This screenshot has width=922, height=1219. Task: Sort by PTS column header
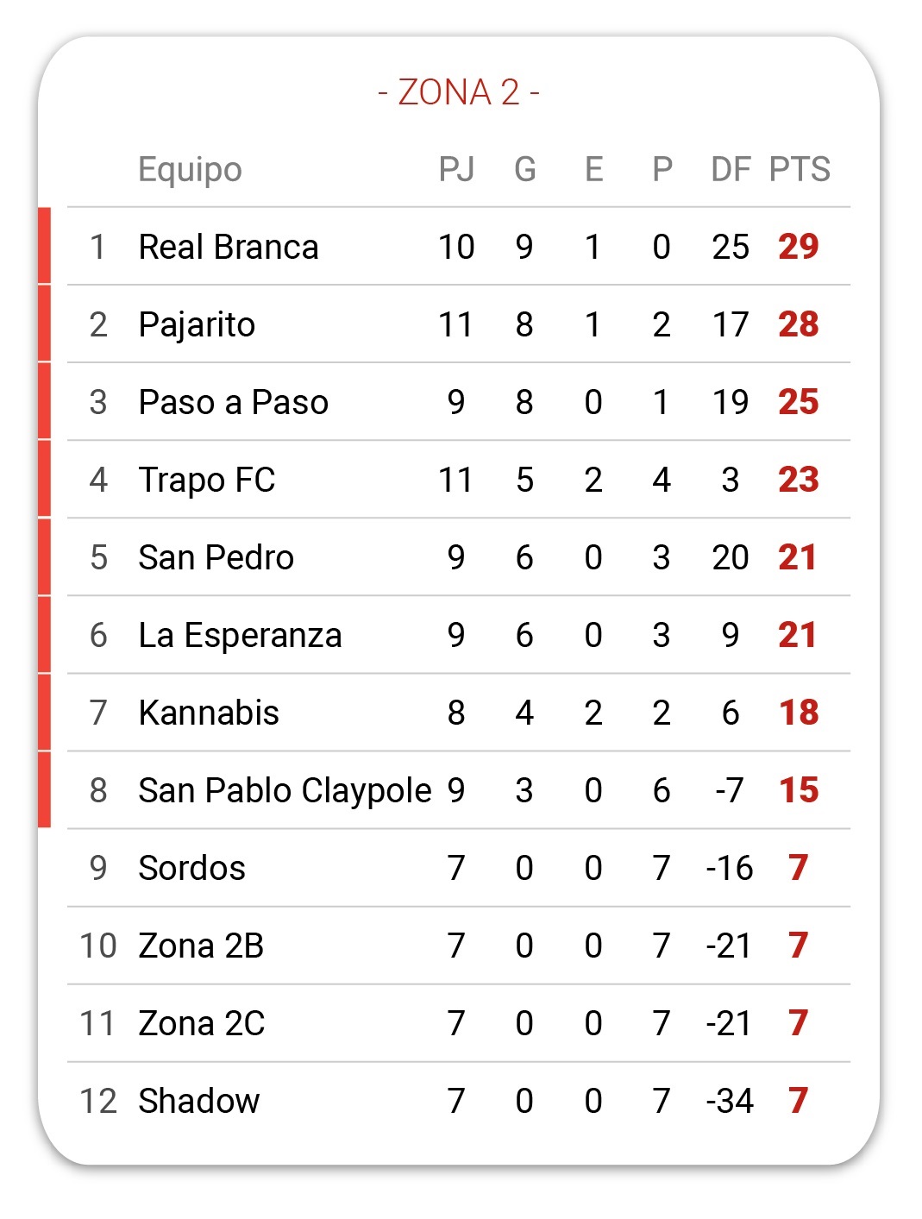[x=800, y=169]
